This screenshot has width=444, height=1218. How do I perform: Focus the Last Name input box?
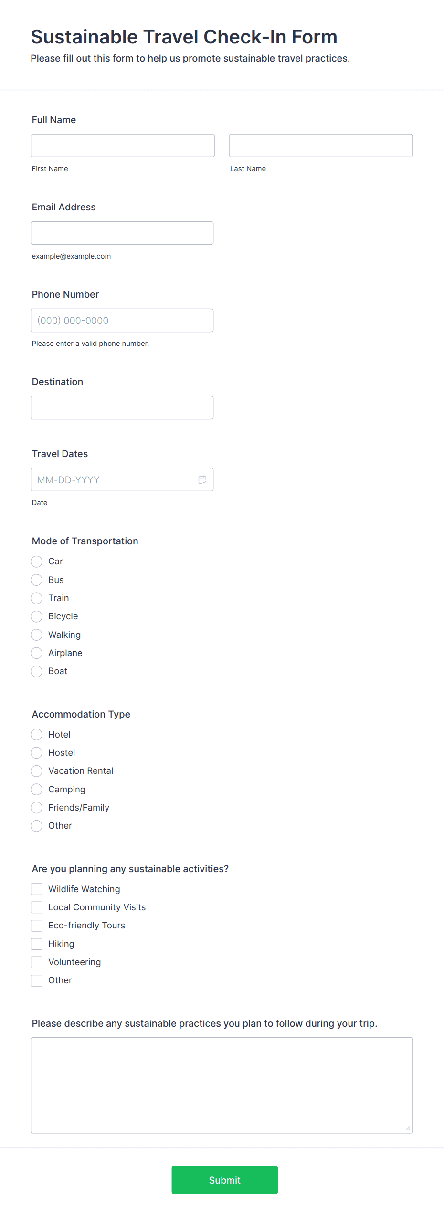[x=321, y=146]
